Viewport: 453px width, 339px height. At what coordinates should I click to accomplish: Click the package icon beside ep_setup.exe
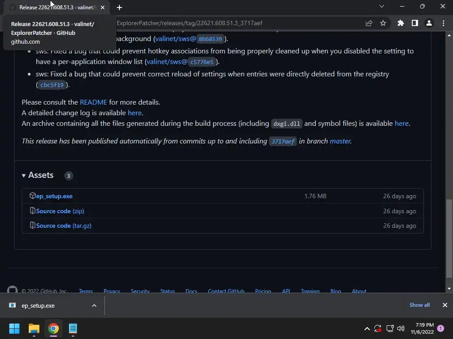click(33, 196)
